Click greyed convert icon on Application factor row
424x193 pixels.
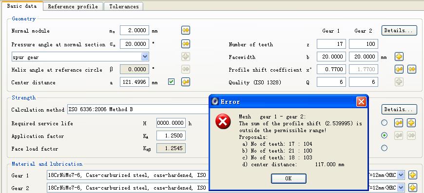pyautogui.click(x=411, y=135)
